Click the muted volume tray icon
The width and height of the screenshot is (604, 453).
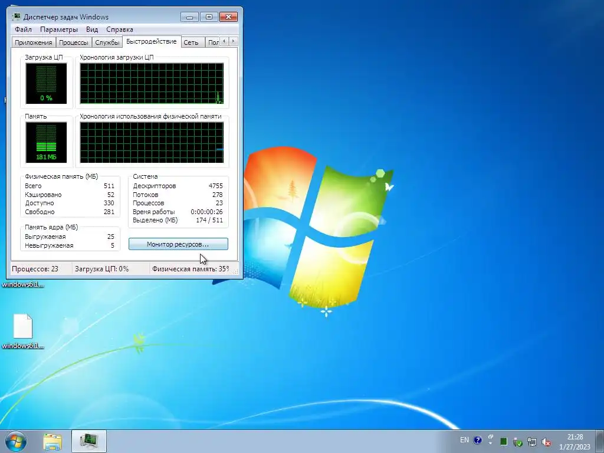coord(546,442)
